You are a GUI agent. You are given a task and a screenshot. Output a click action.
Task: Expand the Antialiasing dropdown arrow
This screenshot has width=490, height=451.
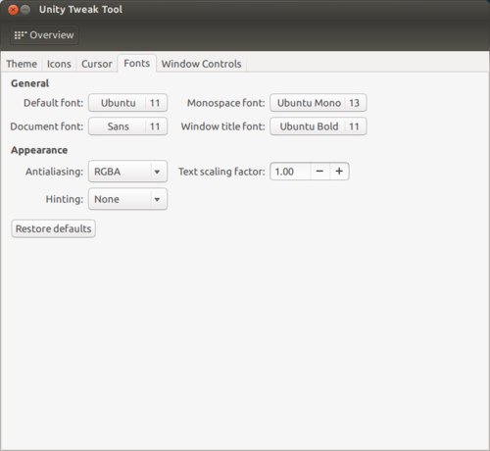(157, 172)
